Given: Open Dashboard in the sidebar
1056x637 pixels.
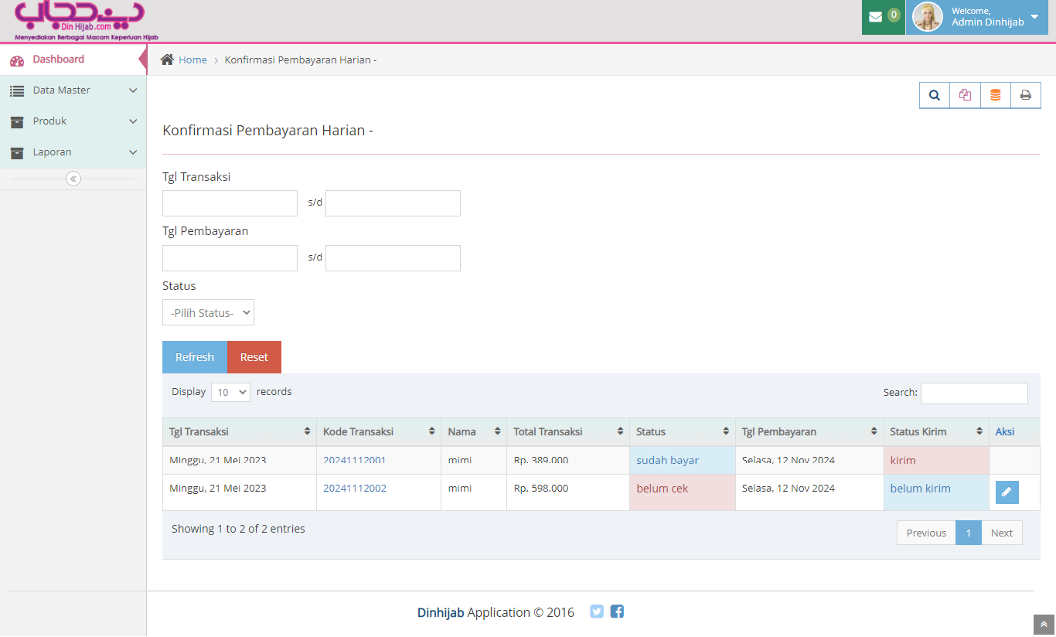Looking at the screenshot, I should click(x=59, y=60).
